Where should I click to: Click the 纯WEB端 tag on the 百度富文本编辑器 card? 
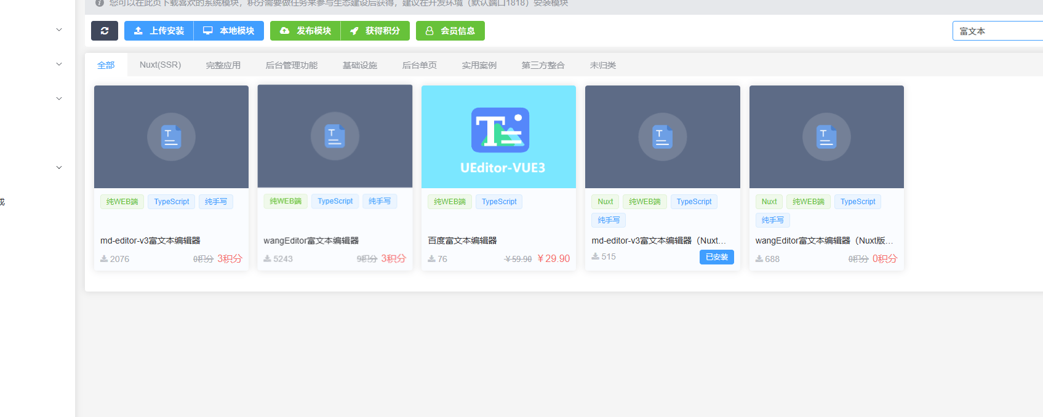450,202
